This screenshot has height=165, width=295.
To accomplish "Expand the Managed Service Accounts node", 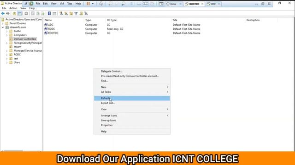I will click(7, 51).
